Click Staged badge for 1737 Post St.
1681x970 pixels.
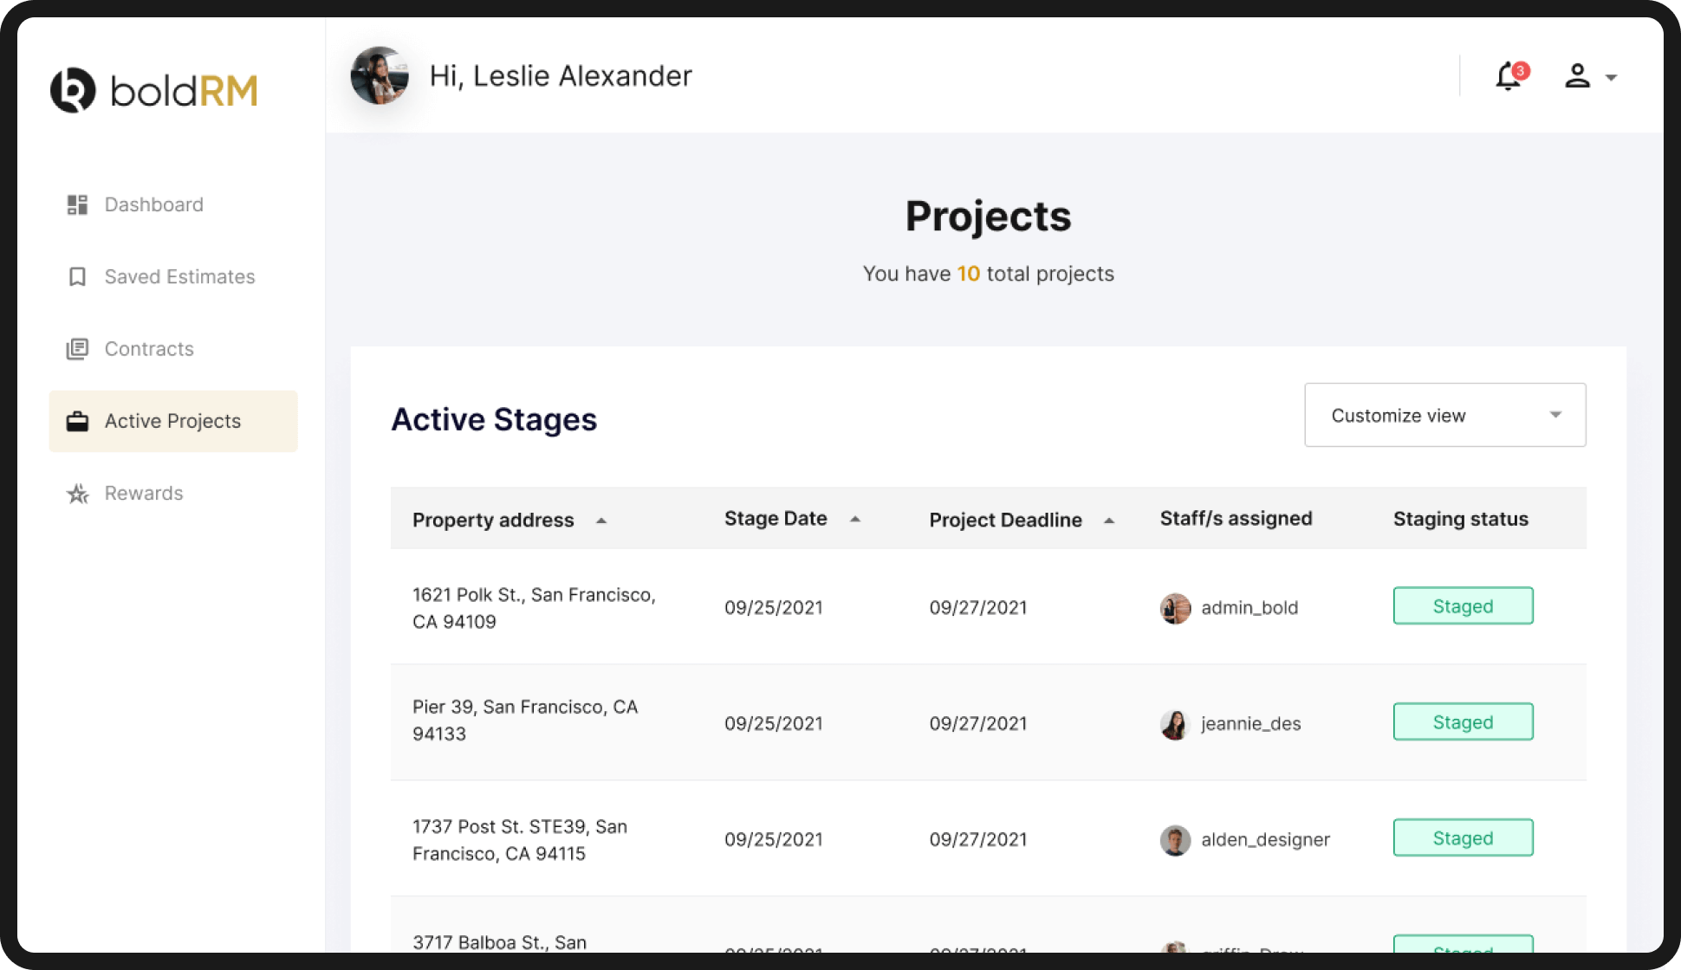pyautogui.click(x=1463, y=837)
